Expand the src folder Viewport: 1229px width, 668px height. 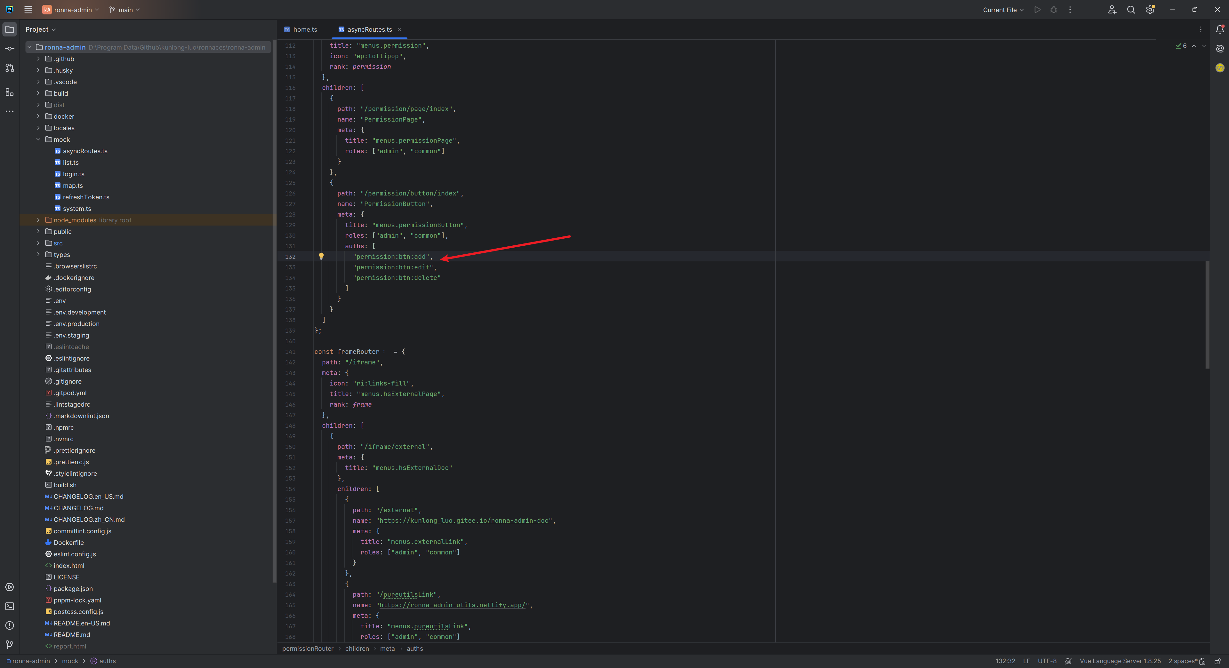point(39,243)
